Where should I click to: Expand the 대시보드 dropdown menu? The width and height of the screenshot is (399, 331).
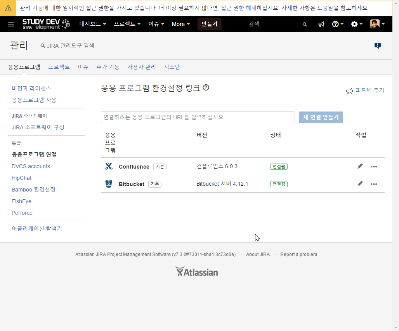coord(92,24)
